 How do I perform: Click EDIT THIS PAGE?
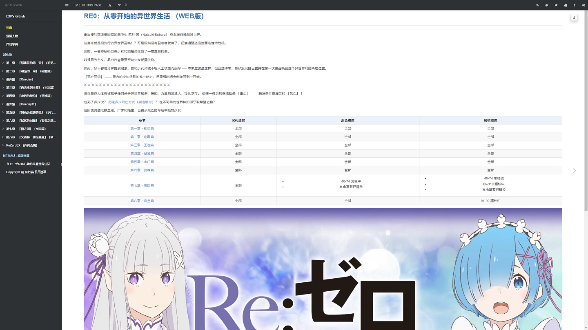[x=88, y=5]
